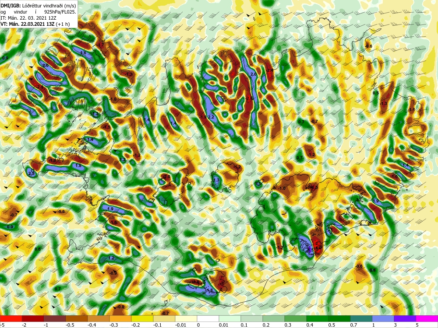Viewport: 438px width, 328px height.
Task: Click the bright red legend swatch between -5 and -2
Action: pyautogui.click(x=11, y=318)
